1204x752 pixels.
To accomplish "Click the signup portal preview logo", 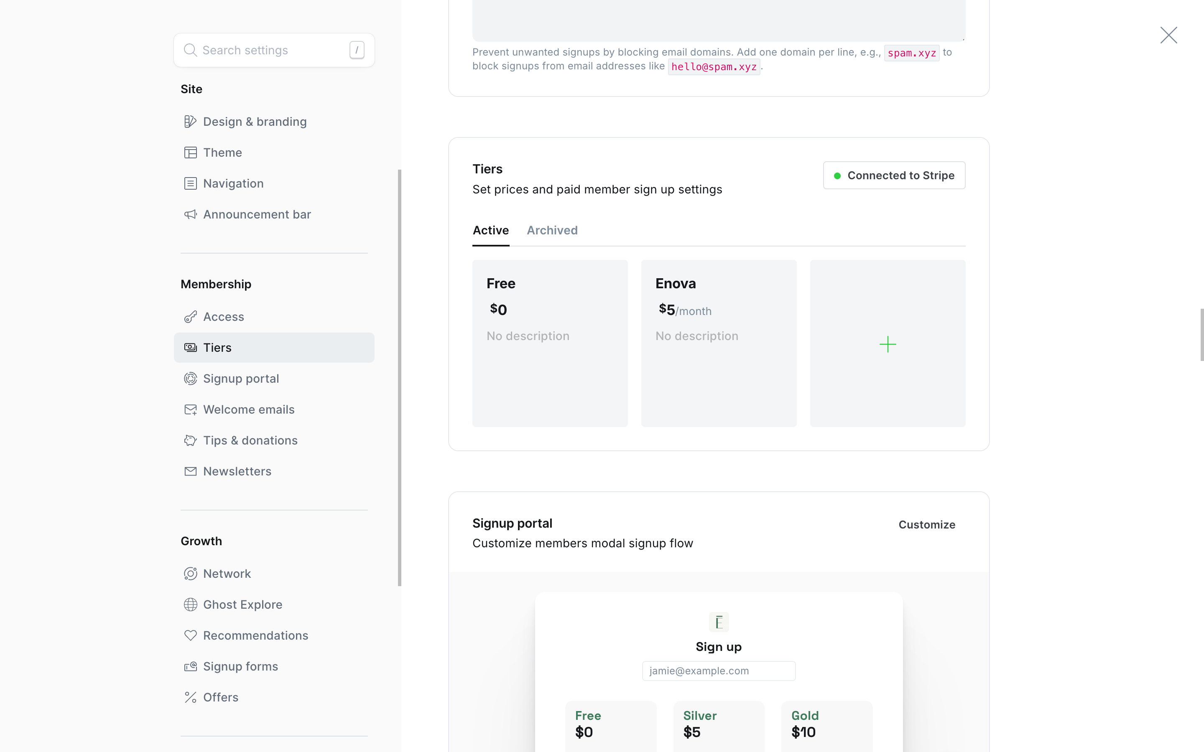I will click(x=718, y=622).
